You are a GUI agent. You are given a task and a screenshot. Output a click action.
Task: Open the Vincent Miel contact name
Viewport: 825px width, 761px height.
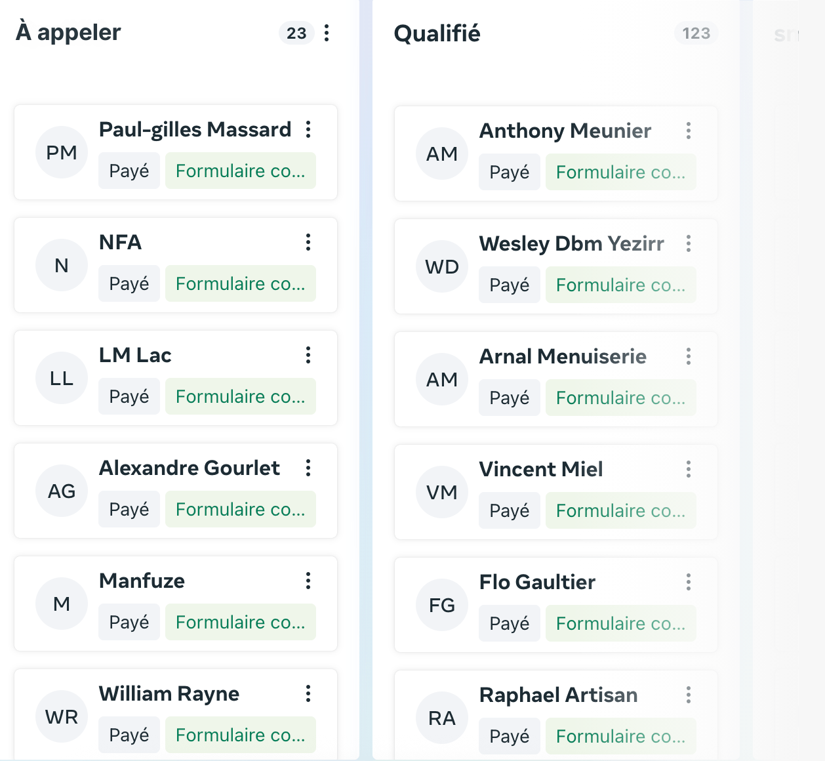tap(541, 470)
